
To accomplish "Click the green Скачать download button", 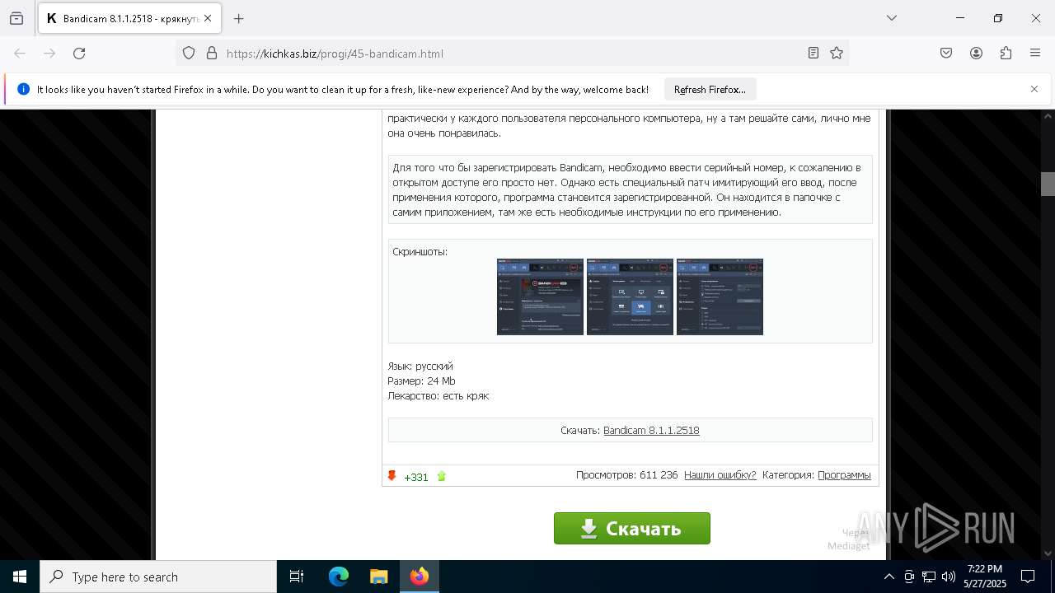I will tap(632, 528).
